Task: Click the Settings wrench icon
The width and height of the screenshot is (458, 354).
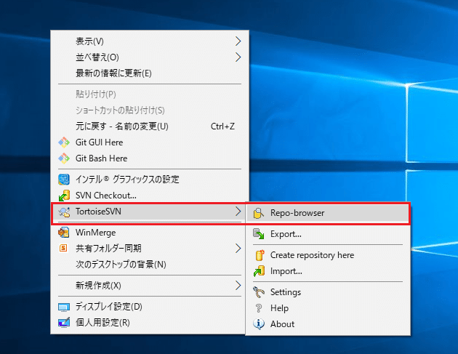Action: click(259, 292)
